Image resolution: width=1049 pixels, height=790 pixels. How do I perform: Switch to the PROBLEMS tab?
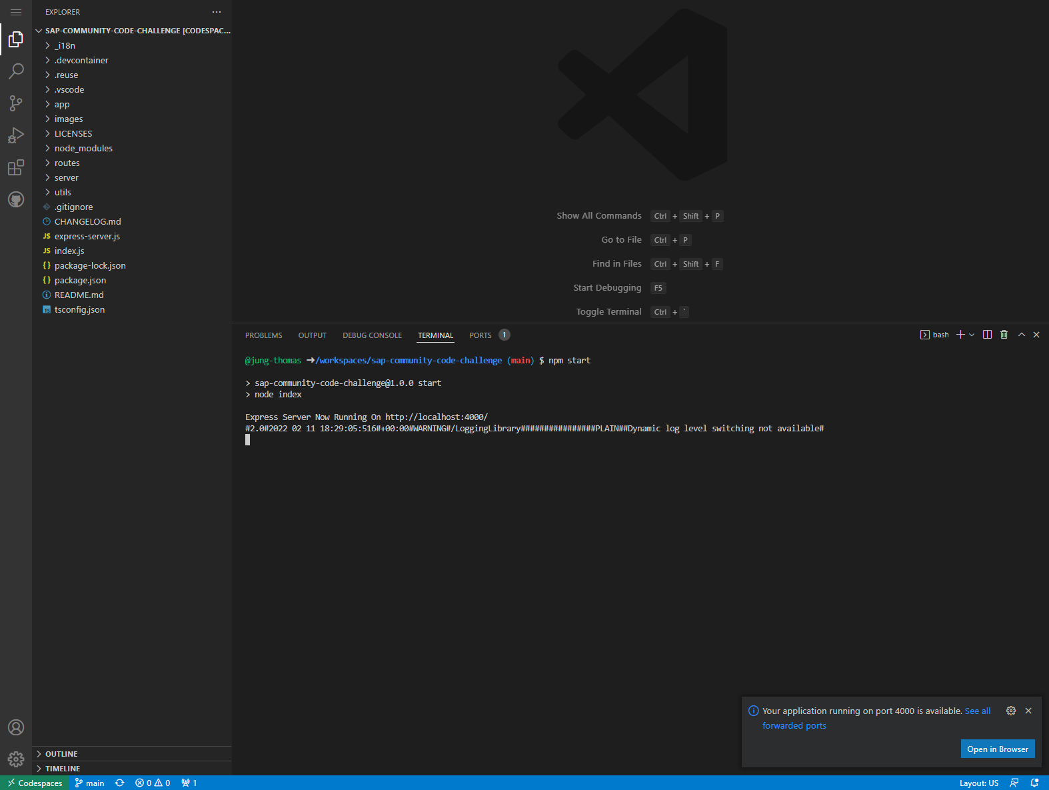(x=263, y=335)
